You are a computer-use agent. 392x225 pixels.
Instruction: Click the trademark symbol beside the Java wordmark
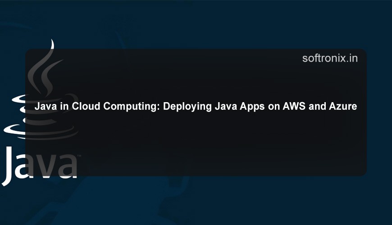(x=79, y=156)
